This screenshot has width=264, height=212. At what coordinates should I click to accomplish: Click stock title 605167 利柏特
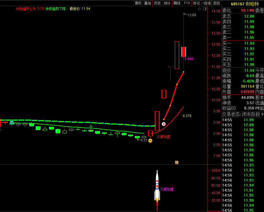(x=245, y=4)
